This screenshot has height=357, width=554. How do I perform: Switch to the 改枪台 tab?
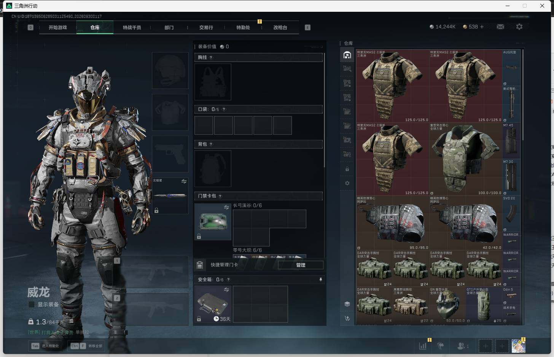click(280, 27)
